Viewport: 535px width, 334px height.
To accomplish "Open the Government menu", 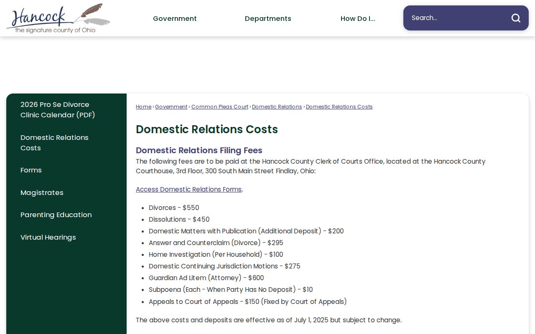I will (175, 18).
